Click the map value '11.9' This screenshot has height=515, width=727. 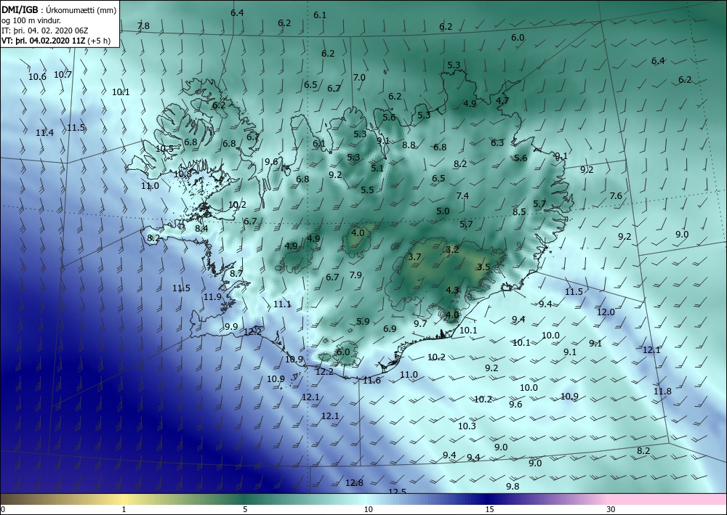point(212,297)
